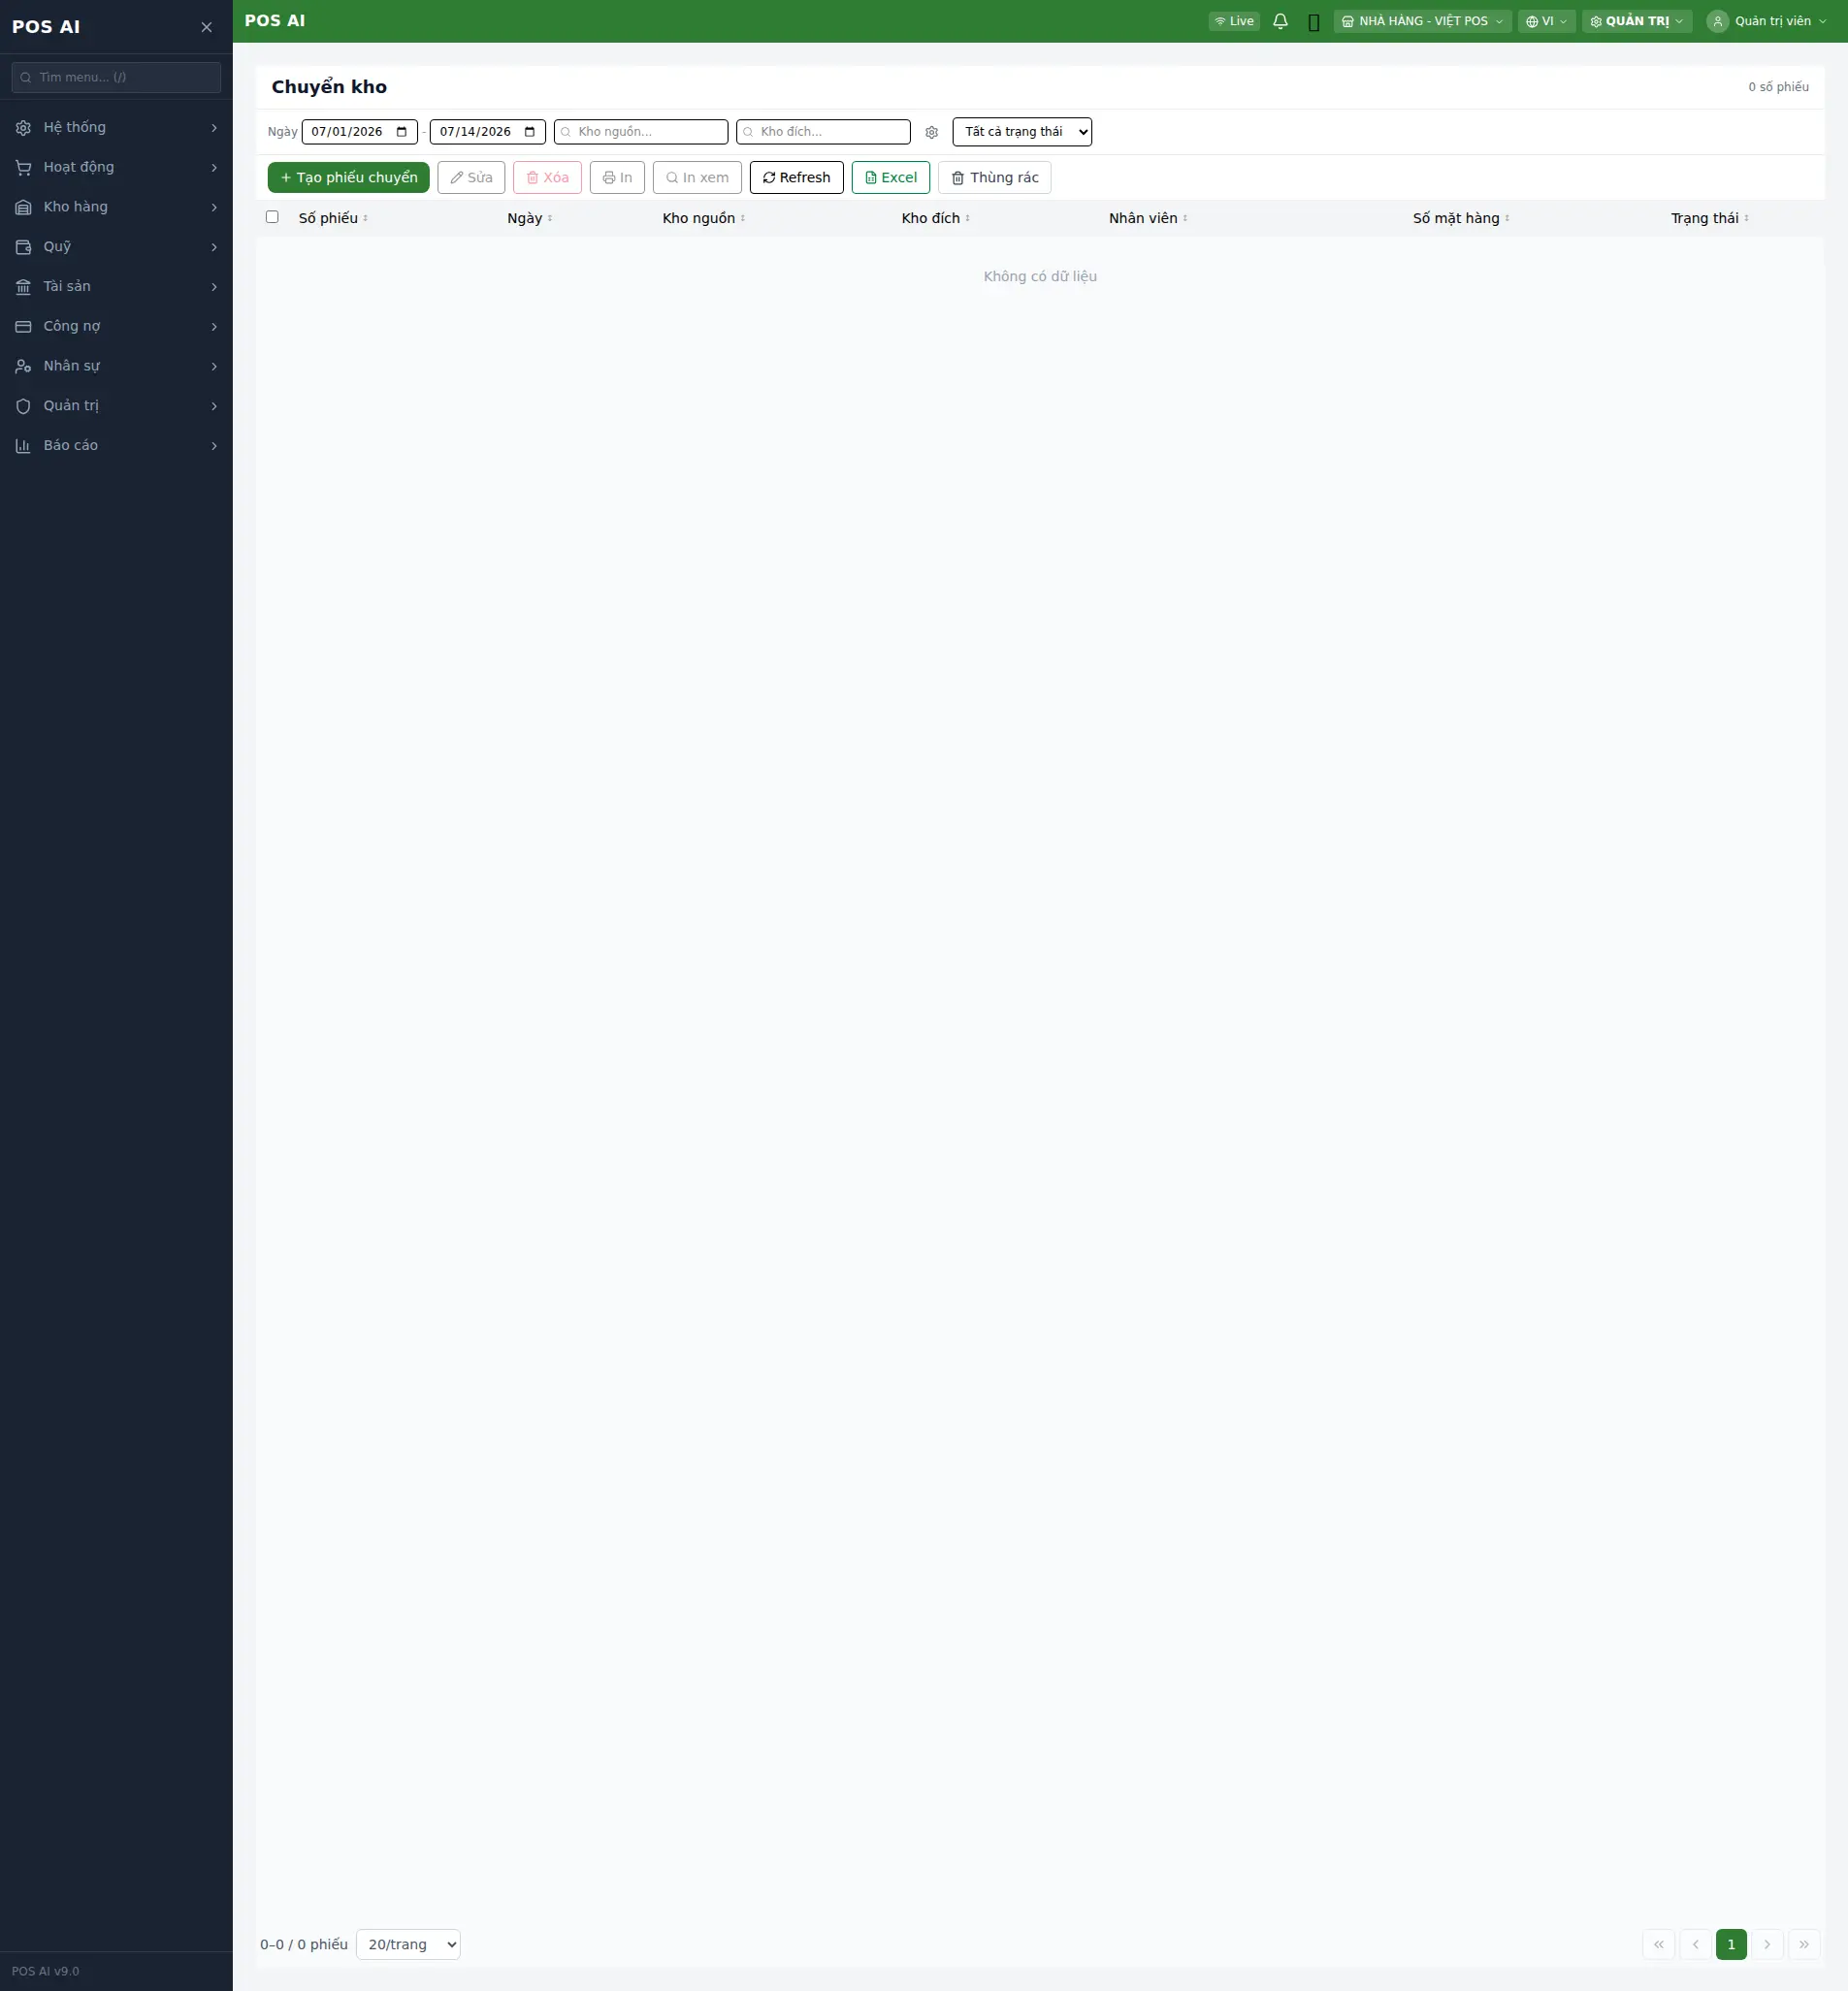Open the Tất cả trạng thái dropdown
The height and width of the screenshot is (1991, 1848).
click(x=1022, y=132)
